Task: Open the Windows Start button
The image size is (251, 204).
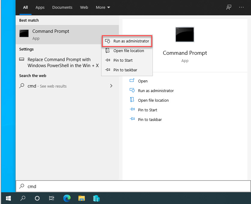Action: pyautogui.click(x=8, y=198)
